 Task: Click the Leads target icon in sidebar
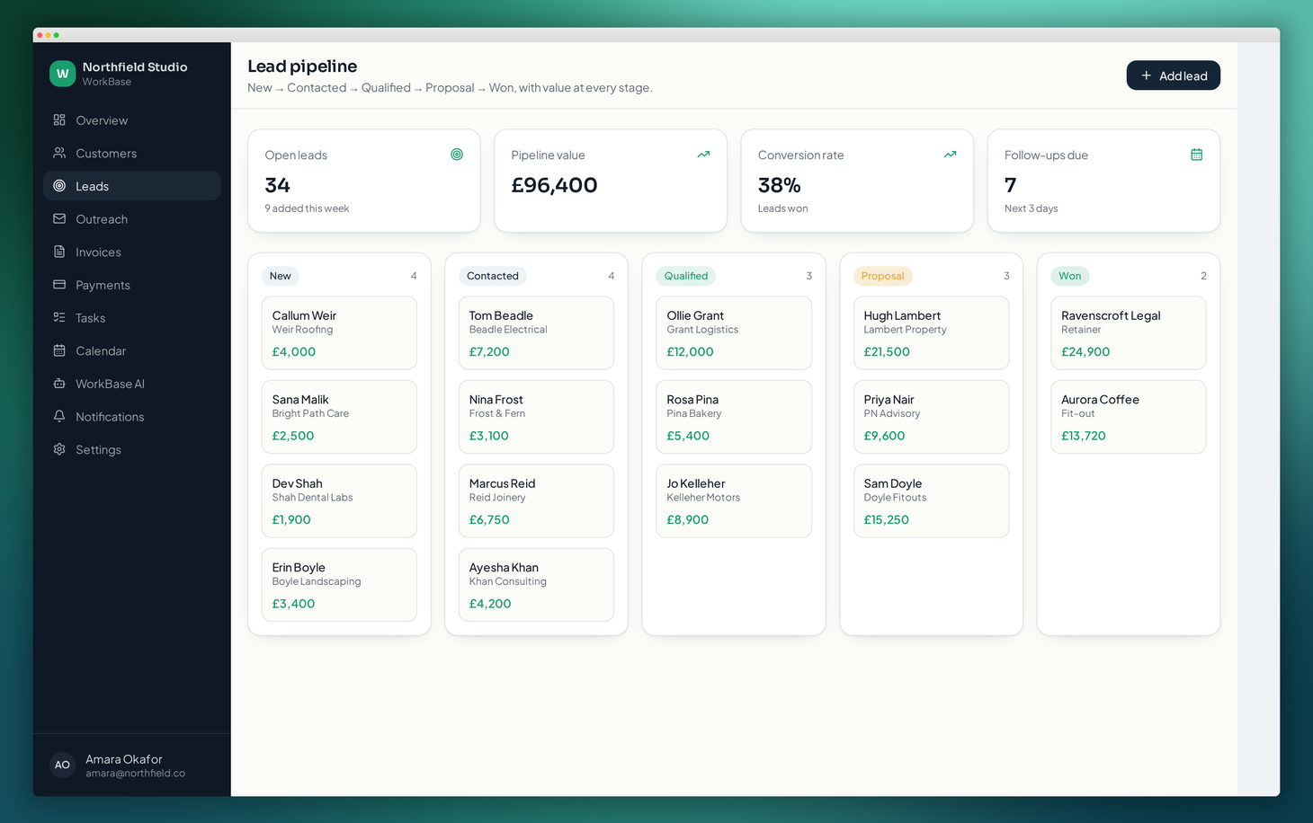click(x=59, y=186)
